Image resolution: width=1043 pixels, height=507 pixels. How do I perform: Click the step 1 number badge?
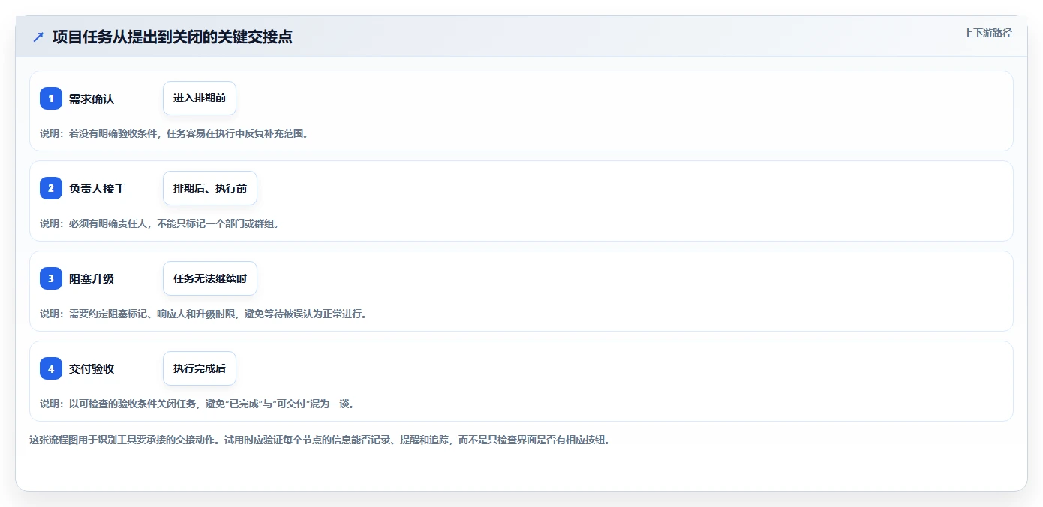click(51, 98)
